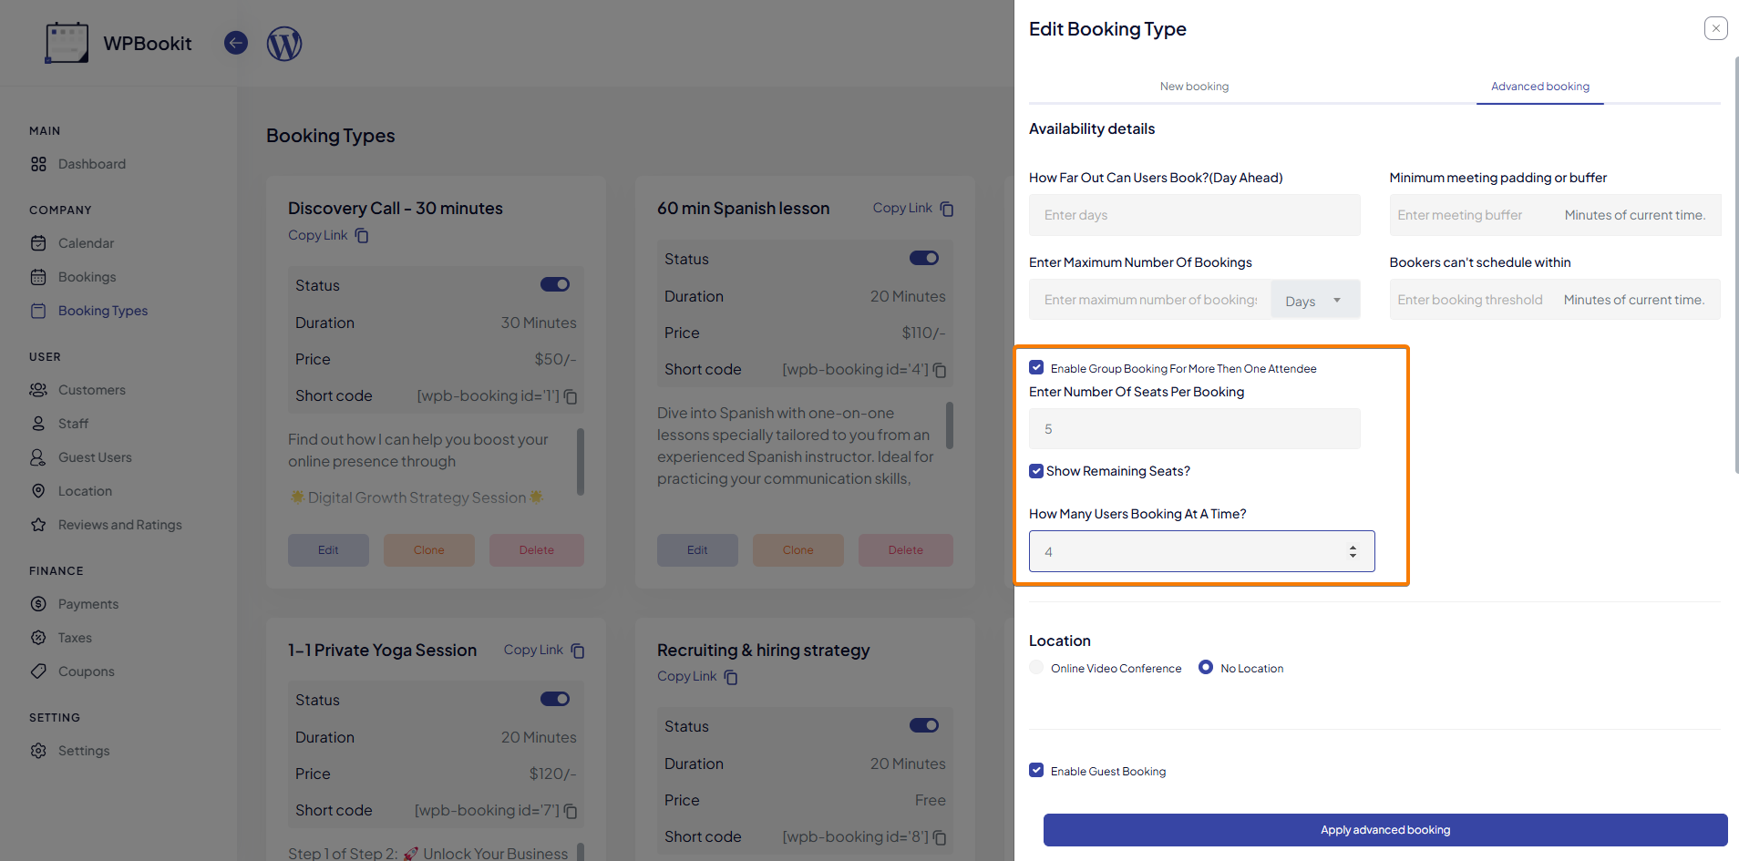
Task: Toggle Status switch for Discovery Call booking
Action: pos(555,284)
